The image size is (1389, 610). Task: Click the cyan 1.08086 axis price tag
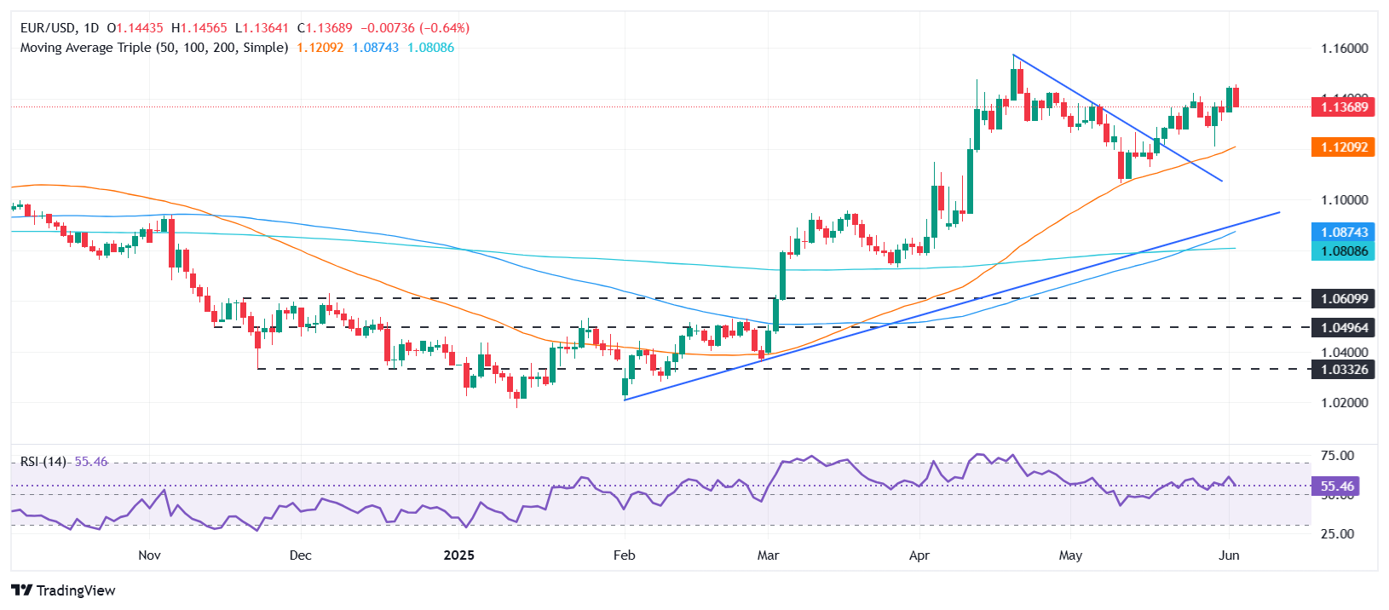1344,251
